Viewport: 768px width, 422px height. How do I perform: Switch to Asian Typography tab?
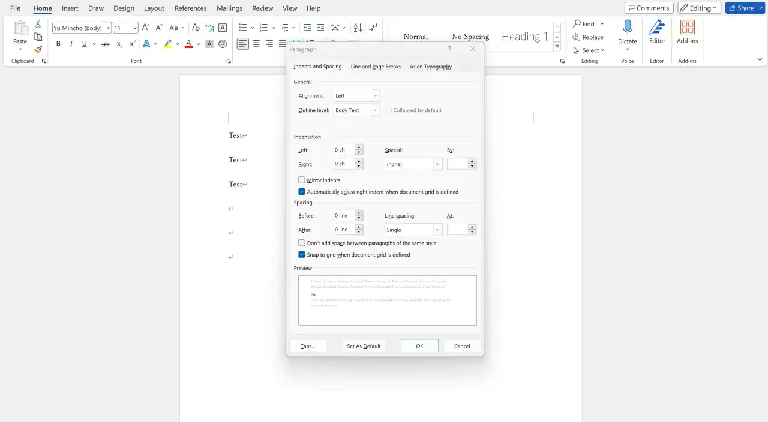click(431, 67)
